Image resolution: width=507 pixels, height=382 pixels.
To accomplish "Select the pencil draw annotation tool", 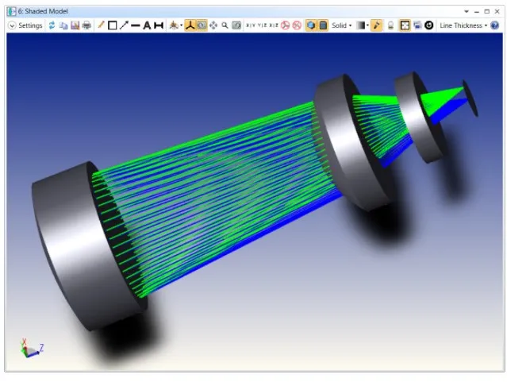I will point(101,25).
